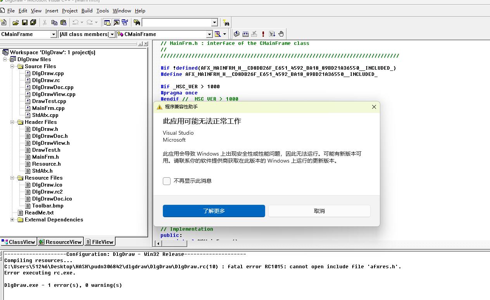
Task: Collapse the Source Files folder
Action: click(x=12, y=66)
